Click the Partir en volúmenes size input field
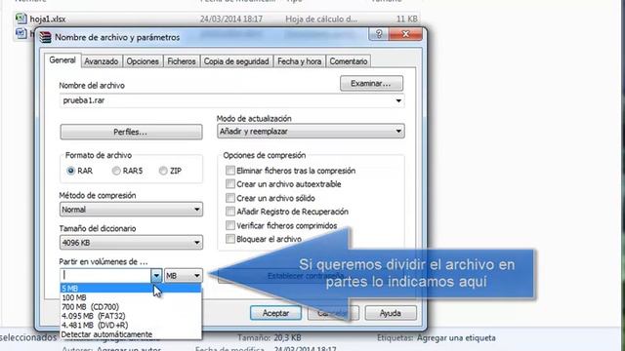The height and width of the screenshot is (351, 625). click(x=105, y=275)
